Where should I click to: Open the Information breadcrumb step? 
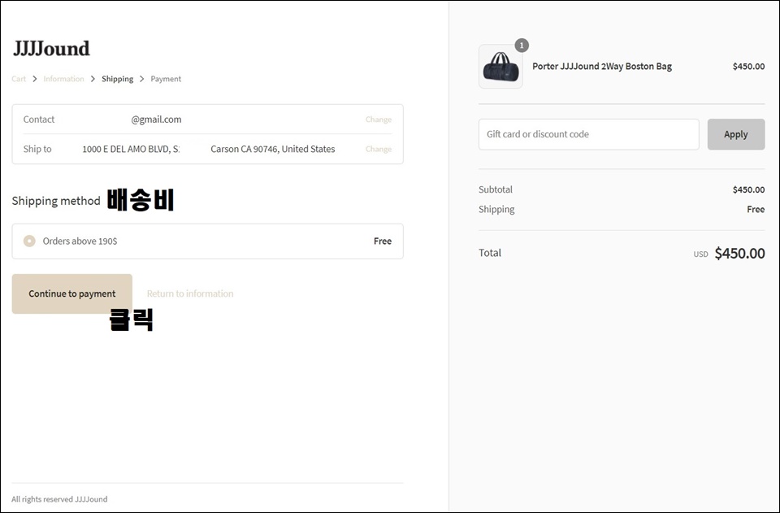point(63,79)
